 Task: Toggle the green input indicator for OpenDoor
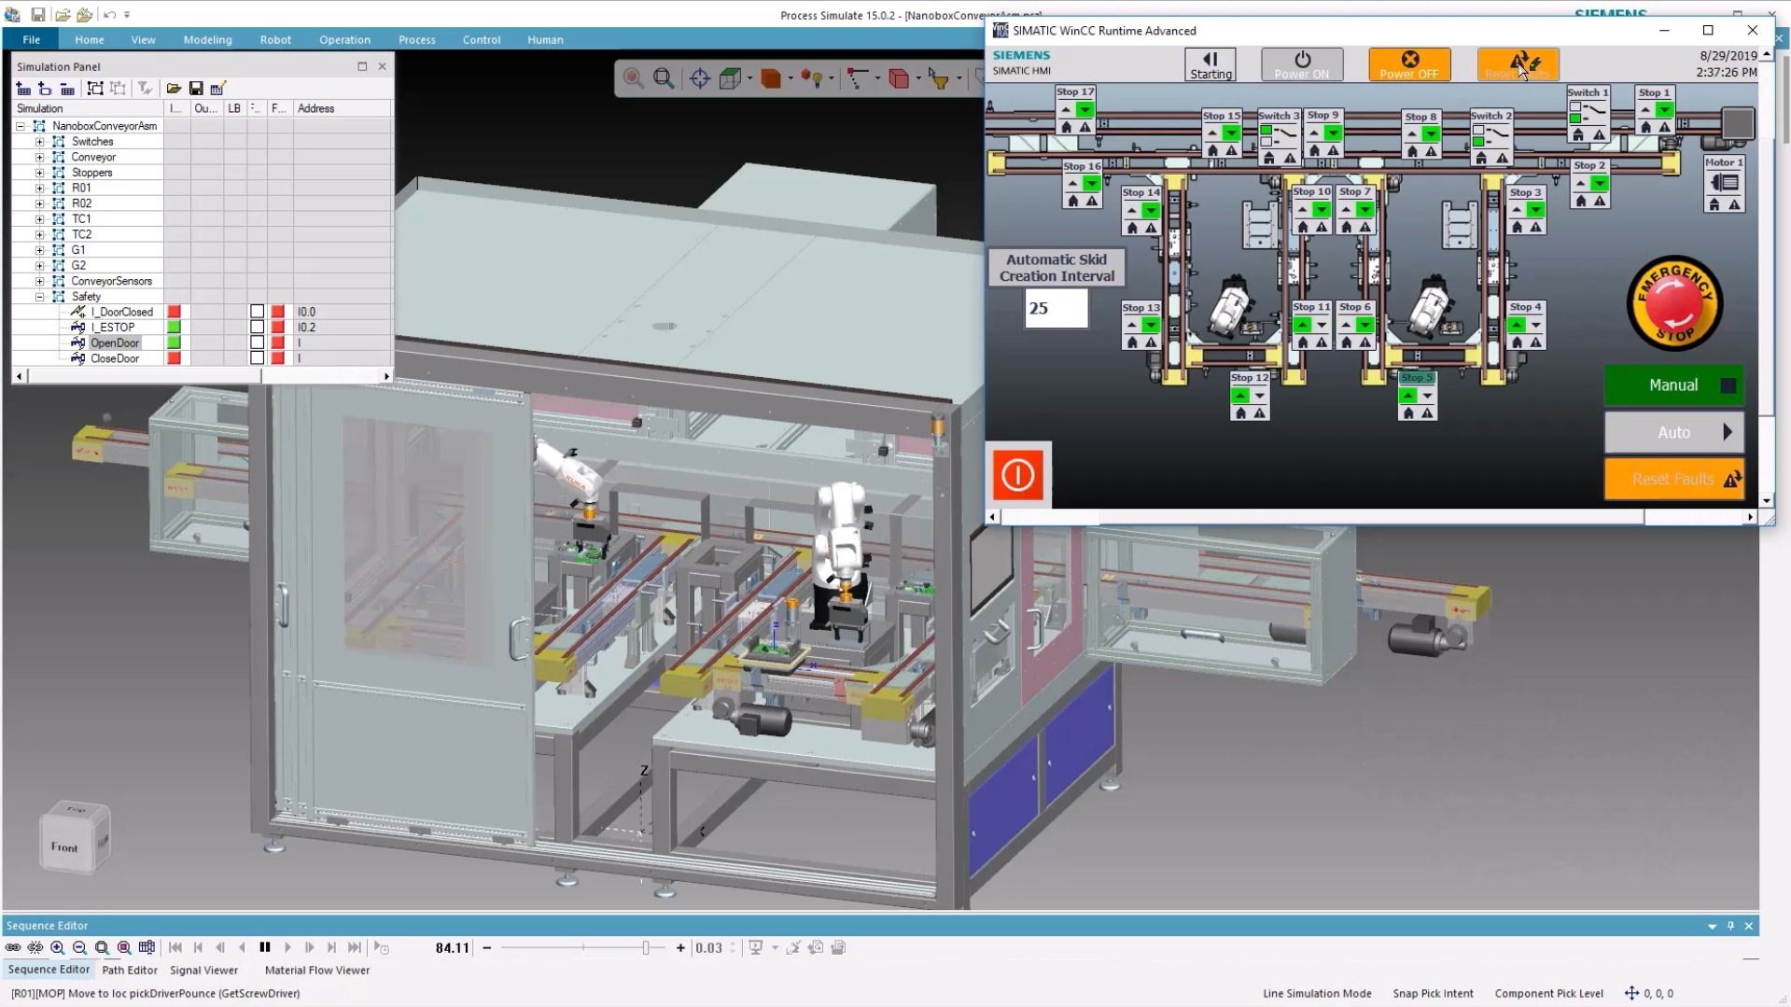(174, 343)
